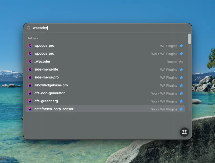This screenshot has height=163, width=215.
Task: Open the dataforseo-serp-sensor folder
Action: click(x=105, y=109)
